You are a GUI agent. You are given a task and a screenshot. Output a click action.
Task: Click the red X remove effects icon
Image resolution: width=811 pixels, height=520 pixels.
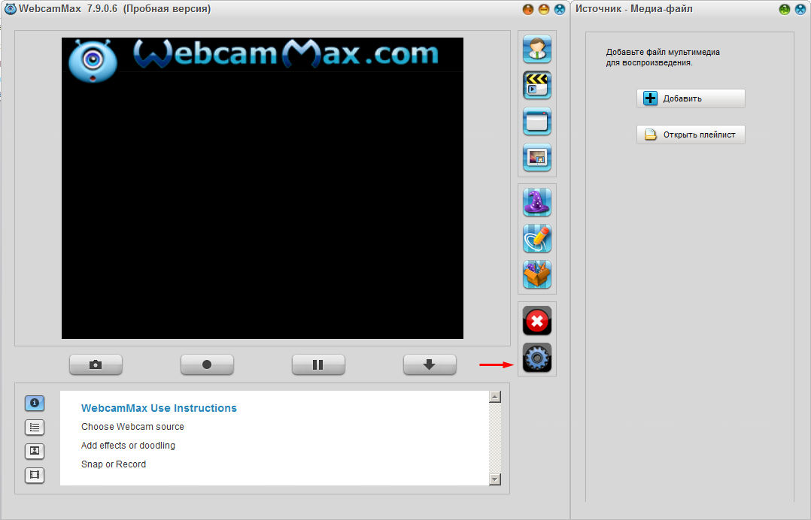point(537,321)
